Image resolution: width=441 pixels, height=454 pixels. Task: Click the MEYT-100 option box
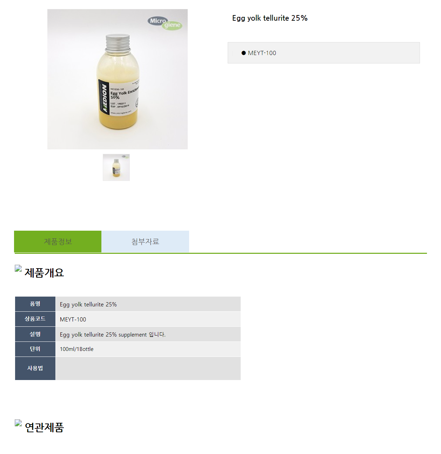[324, 53]
